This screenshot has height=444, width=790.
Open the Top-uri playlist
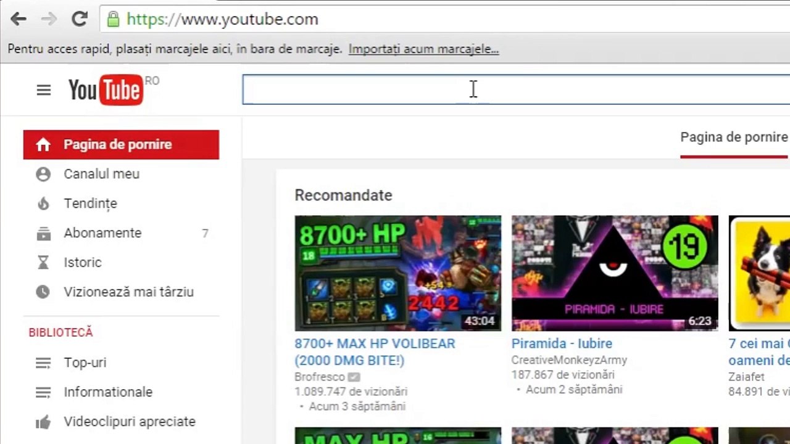point(85,363)
